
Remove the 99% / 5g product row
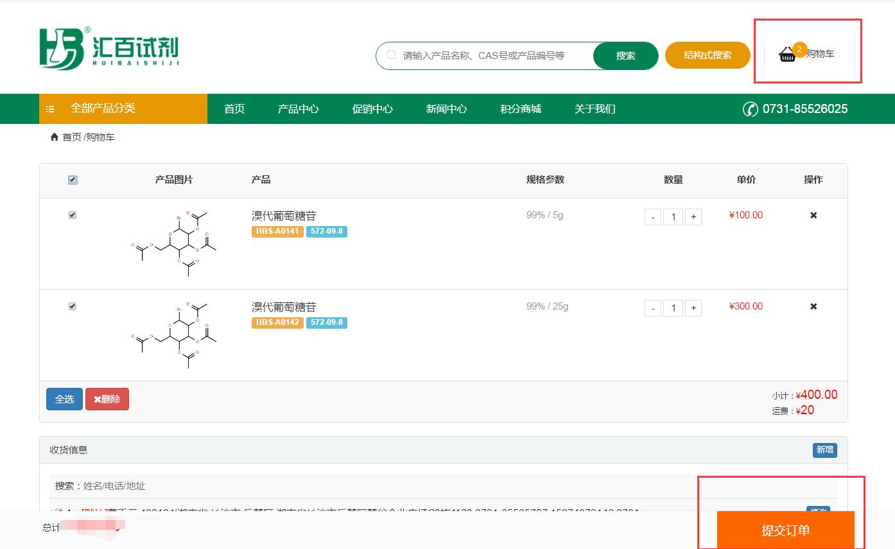pos(813,215)
